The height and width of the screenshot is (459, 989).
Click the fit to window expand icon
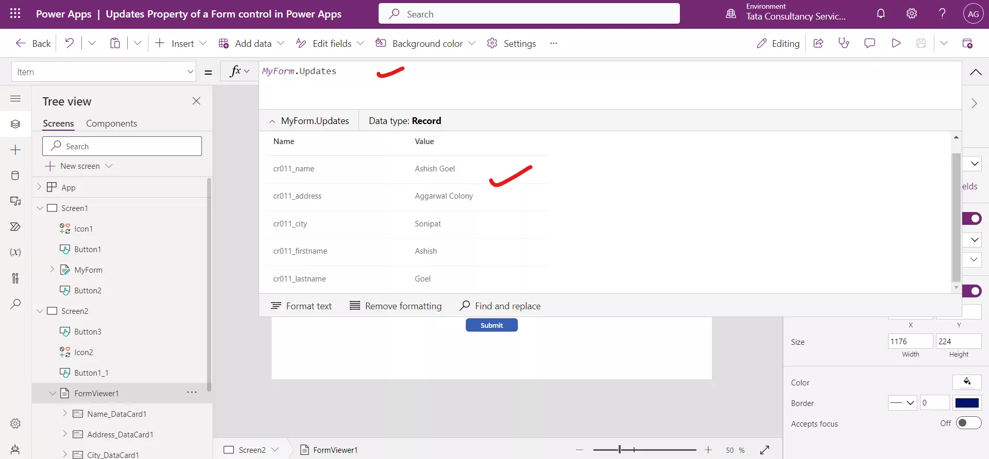765,450
